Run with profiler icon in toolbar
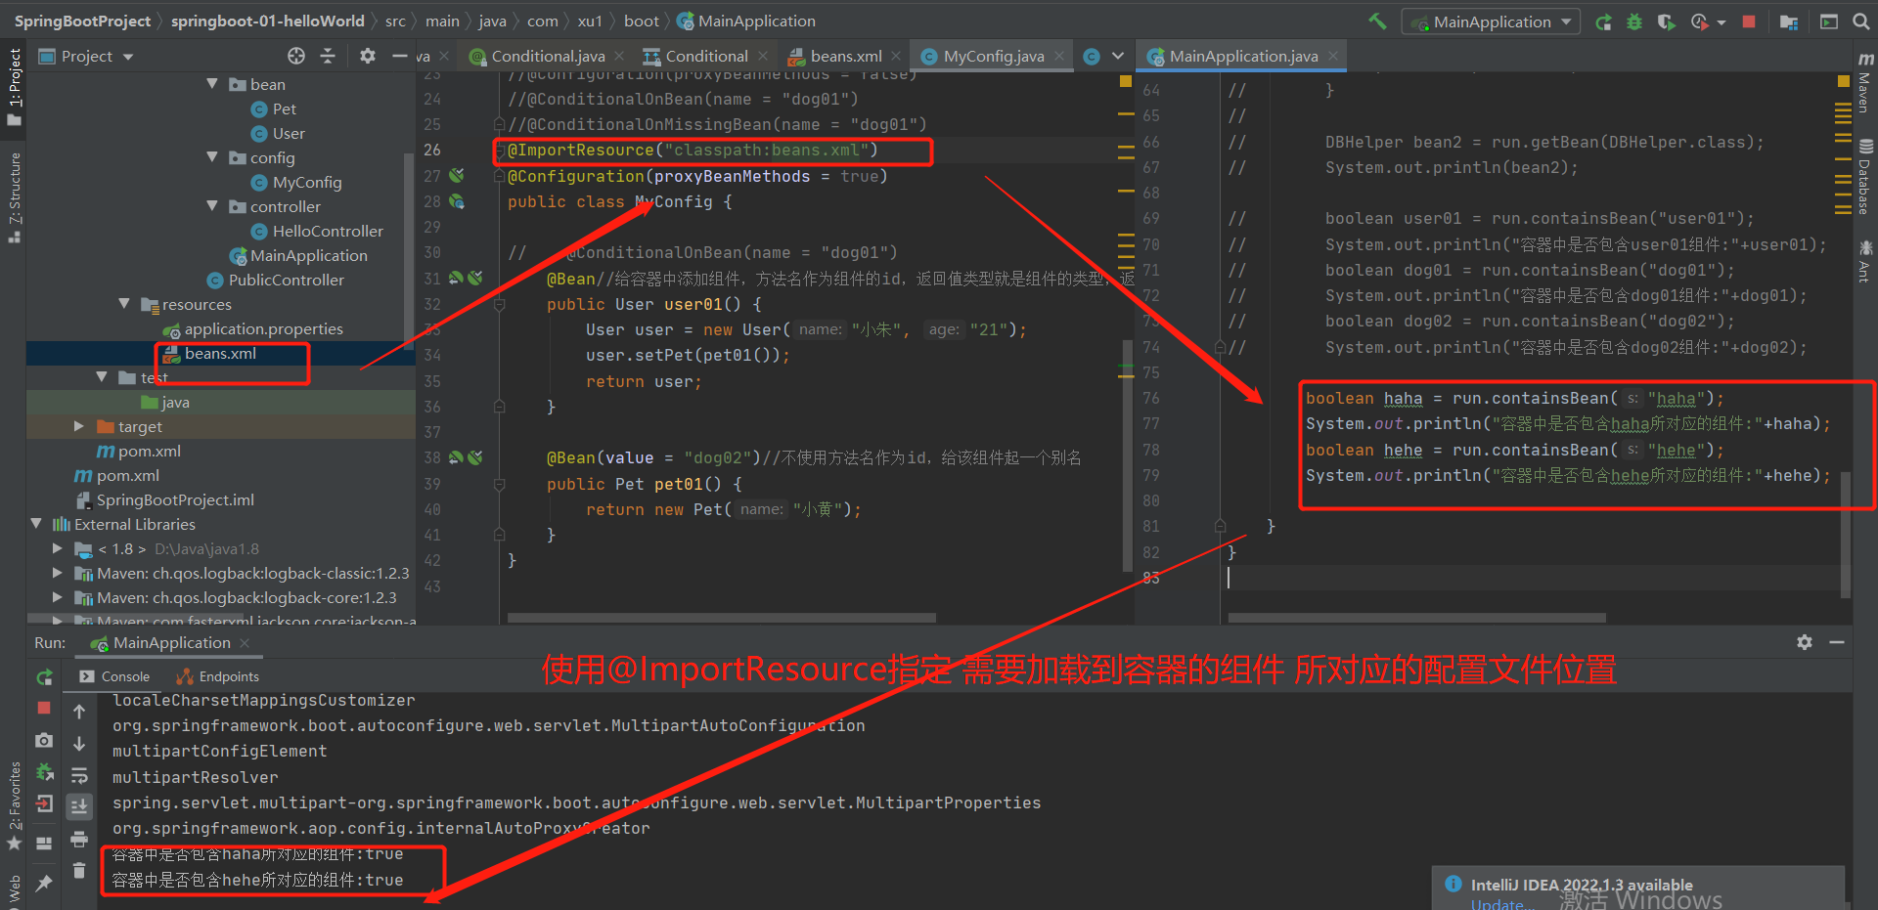Viewport: 1878px width, 910px height. [1699, 22]
